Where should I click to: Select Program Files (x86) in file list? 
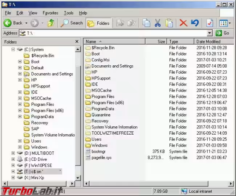tap(107, 103)
